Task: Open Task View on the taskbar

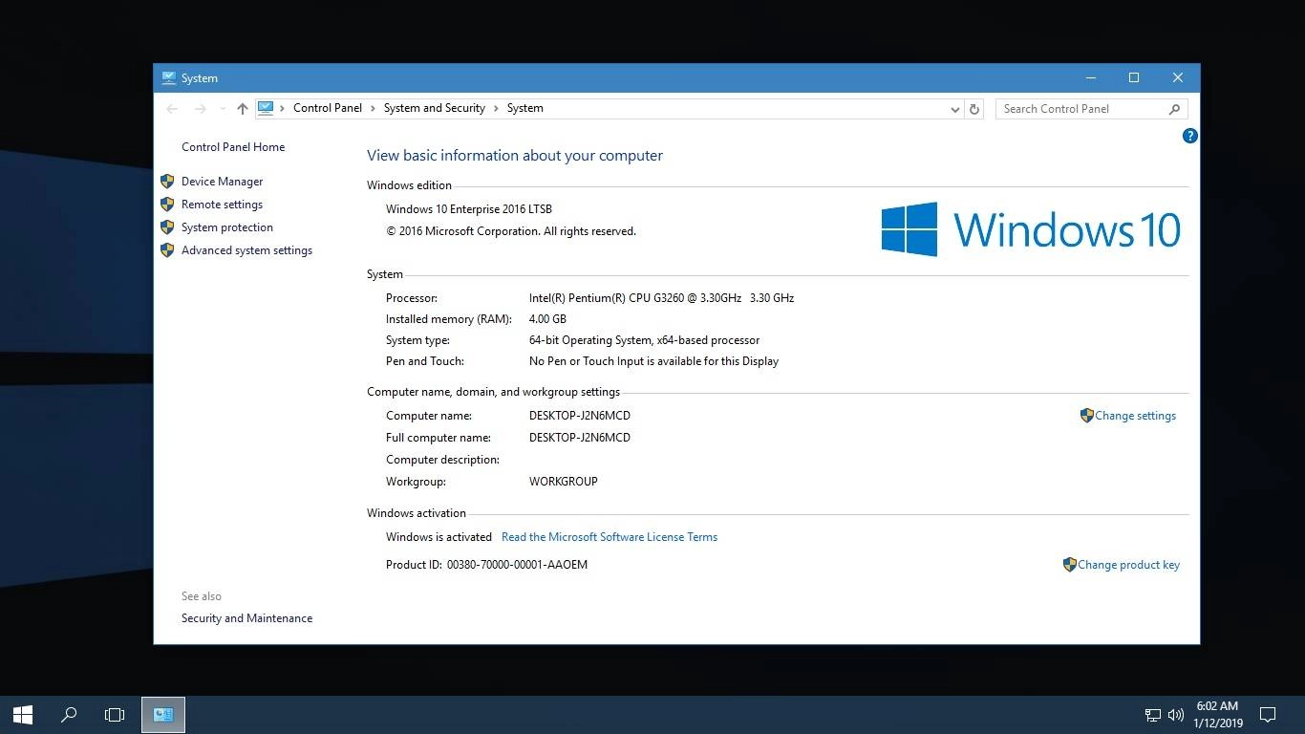Action: tap(115, 714)
